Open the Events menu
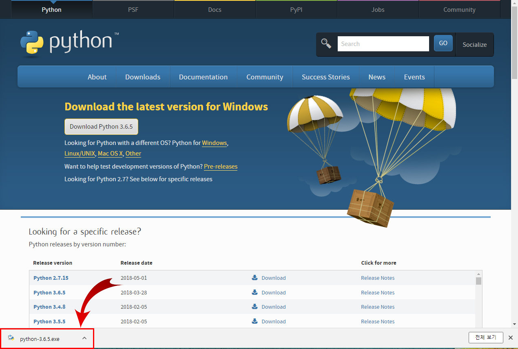This screenshot has width=518, height=349. coord(414,77)
